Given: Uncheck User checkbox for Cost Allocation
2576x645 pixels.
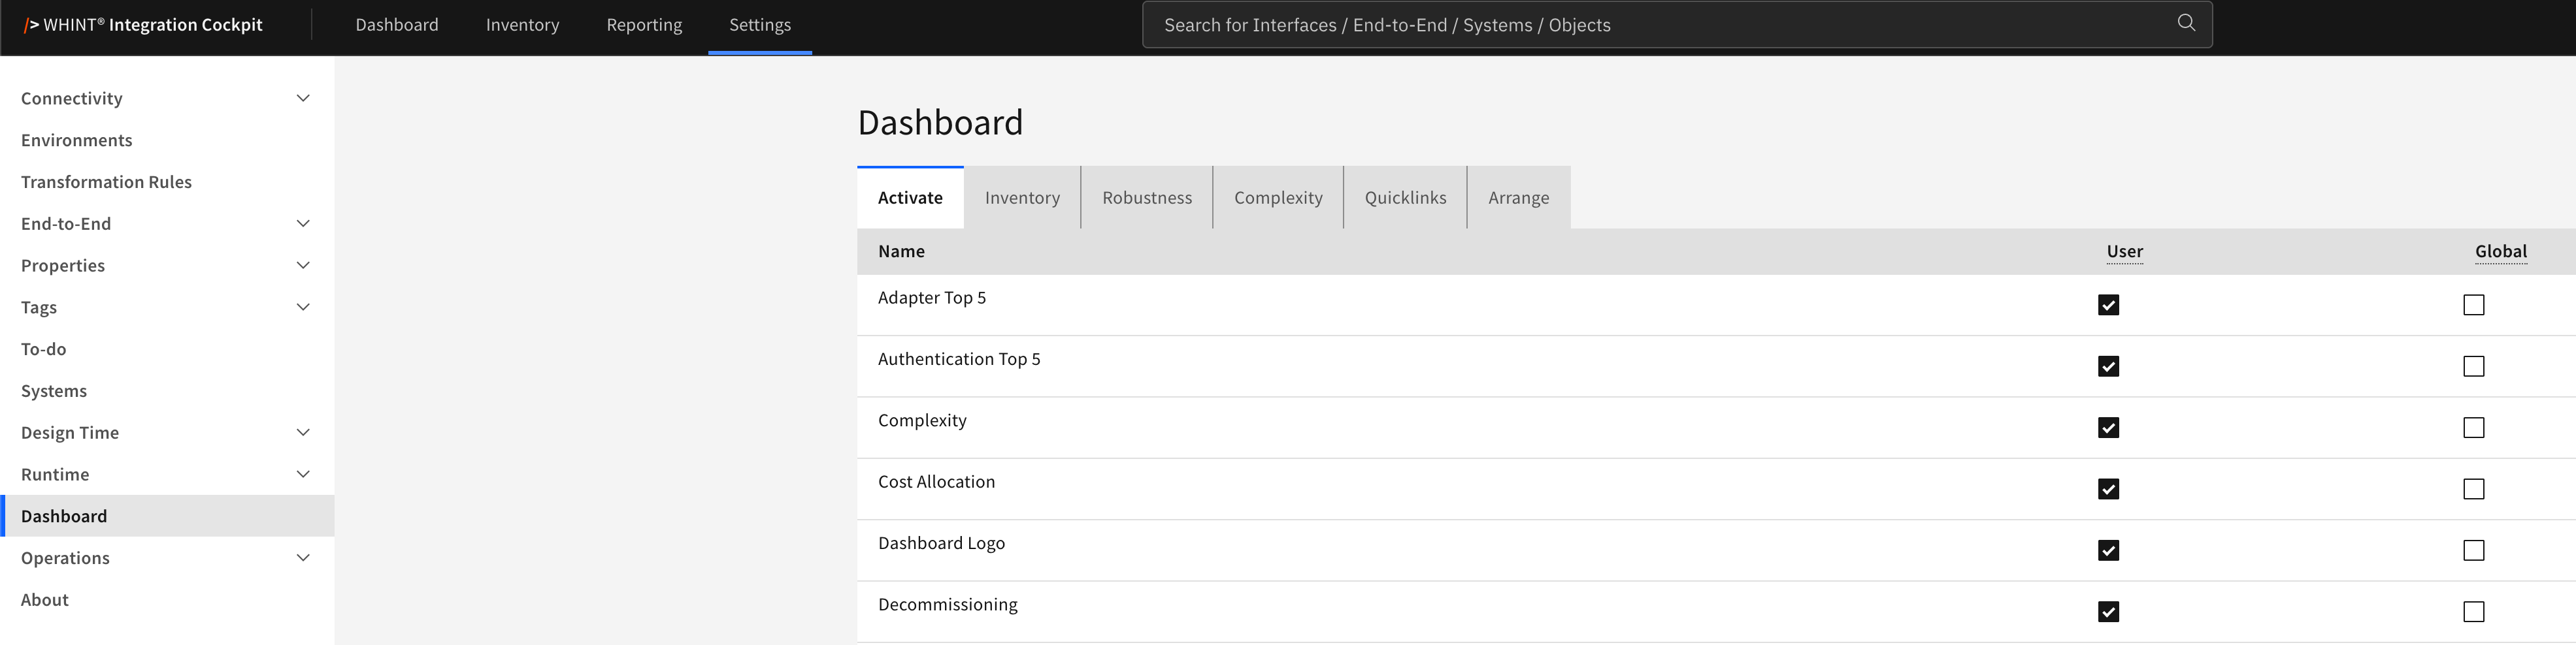Looking at the screenshot, I should (x=2108, y=489).
